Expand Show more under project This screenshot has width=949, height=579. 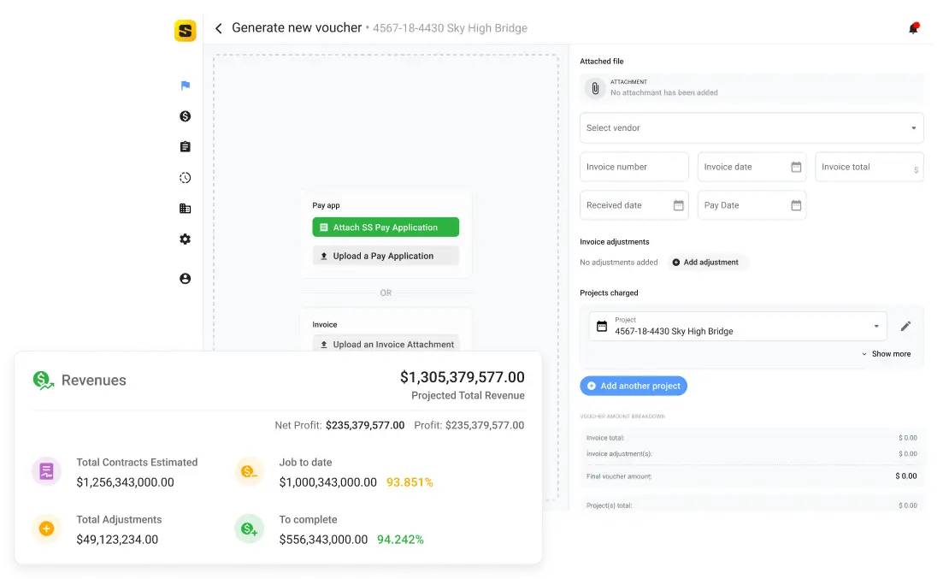(x=886, y=354)
